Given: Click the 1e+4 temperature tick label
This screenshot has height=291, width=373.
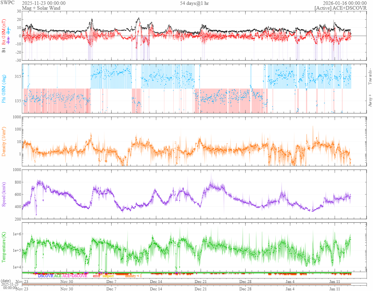Looking at the screenshot, I should tap(17, 267).
